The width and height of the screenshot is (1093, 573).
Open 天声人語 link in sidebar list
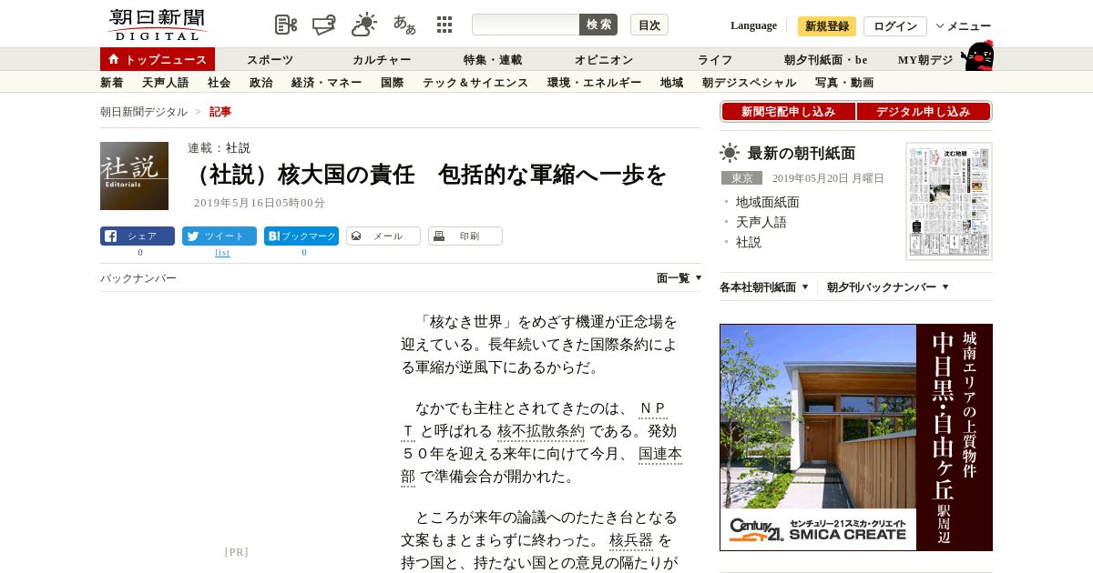(x=761, y=222)
